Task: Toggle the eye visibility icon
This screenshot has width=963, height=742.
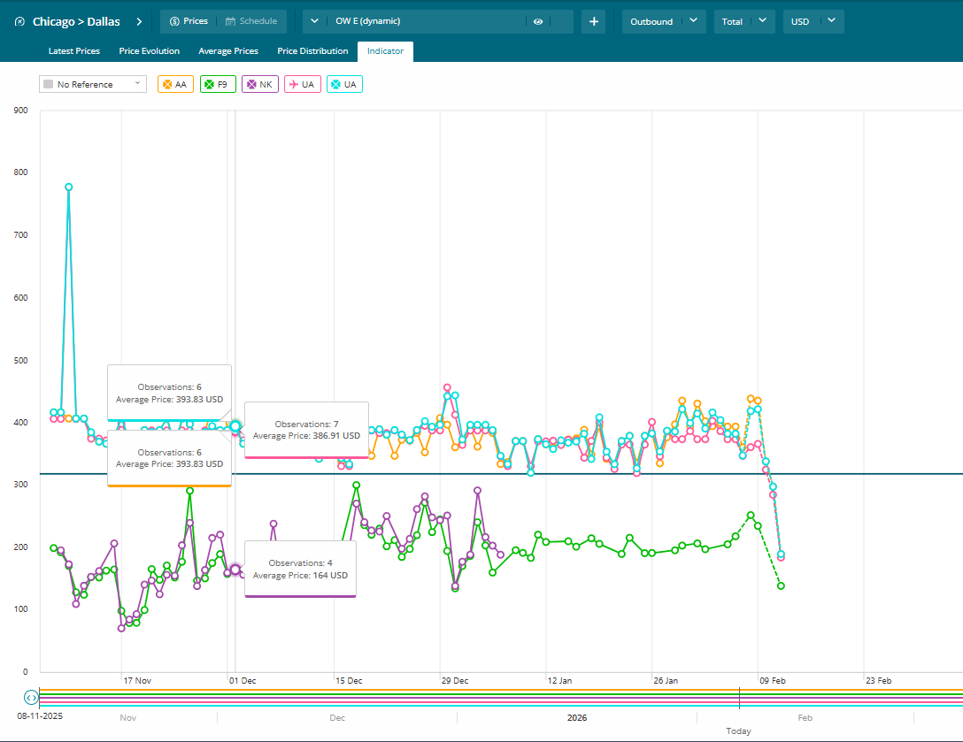Action: (537, 22)
